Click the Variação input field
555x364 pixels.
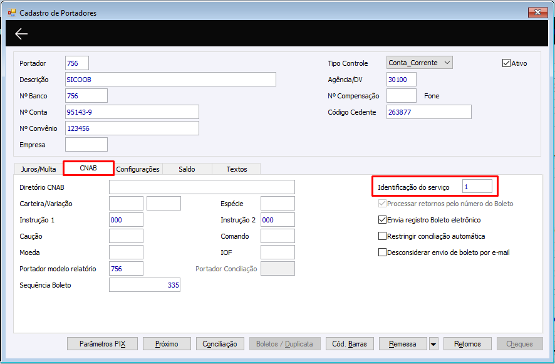point(164,203)
